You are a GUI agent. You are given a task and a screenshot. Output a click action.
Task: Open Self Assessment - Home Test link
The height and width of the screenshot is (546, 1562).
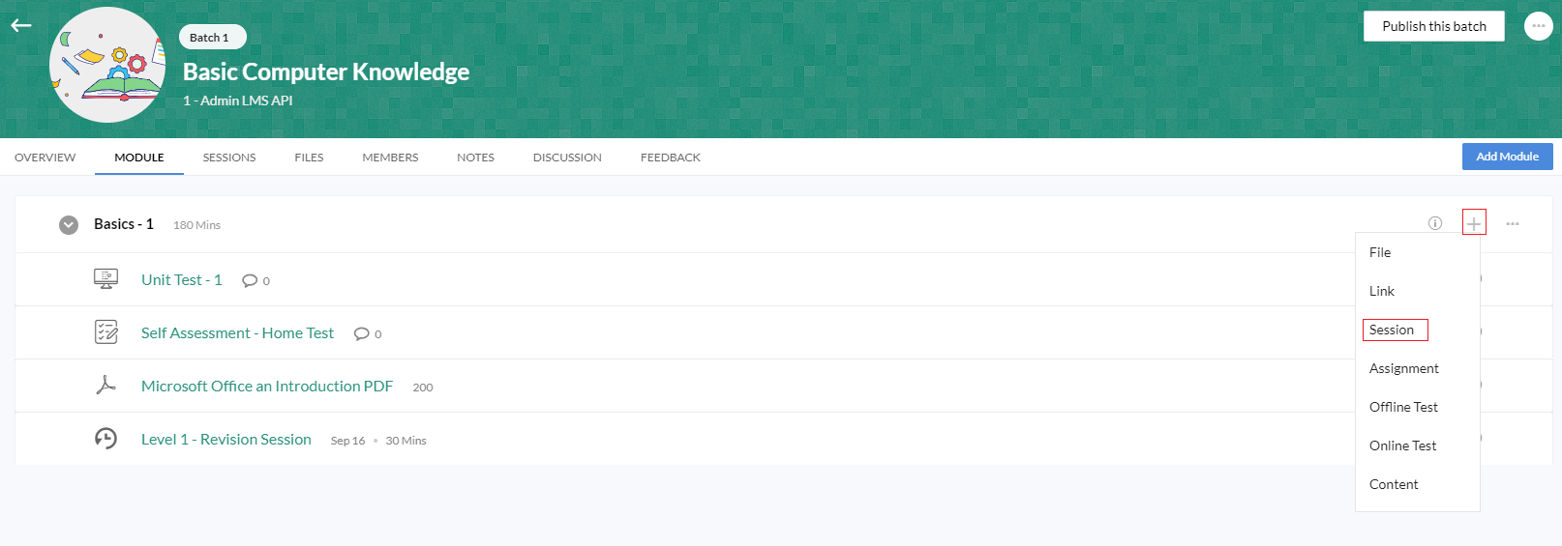point(237,332)
